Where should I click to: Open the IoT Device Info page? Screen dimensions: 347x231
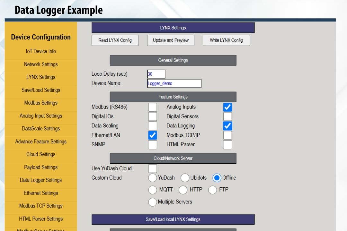pos(41,51)
